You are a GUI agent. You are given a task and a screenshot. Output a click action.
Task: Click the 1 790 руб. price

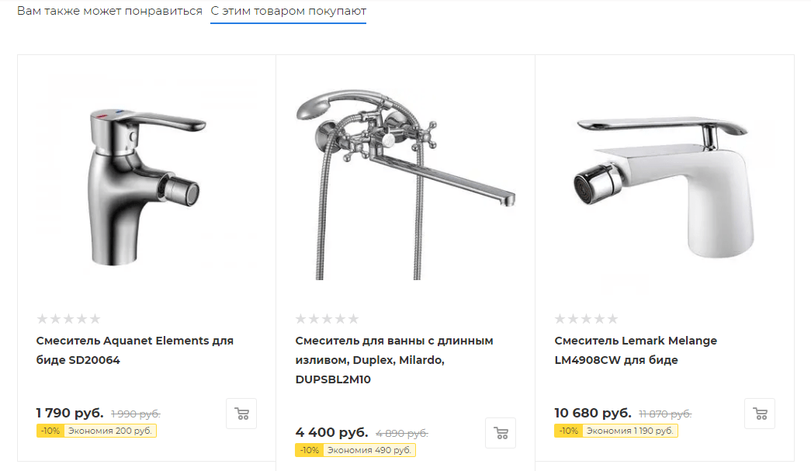pyautogui.click(x=70, y=413)
